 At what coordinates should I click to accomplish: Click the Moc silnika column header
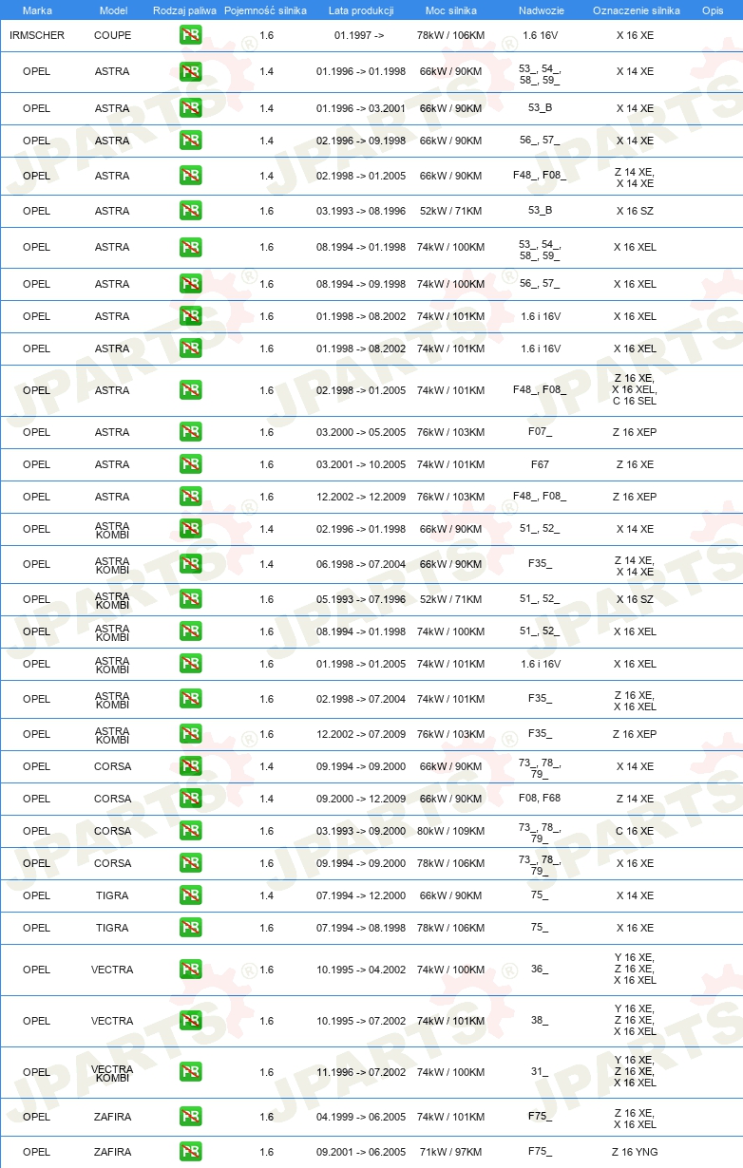451,9
